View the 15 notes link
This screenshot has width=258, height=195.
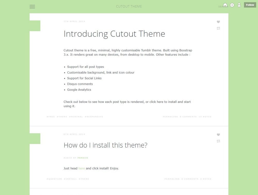[205, 117]
